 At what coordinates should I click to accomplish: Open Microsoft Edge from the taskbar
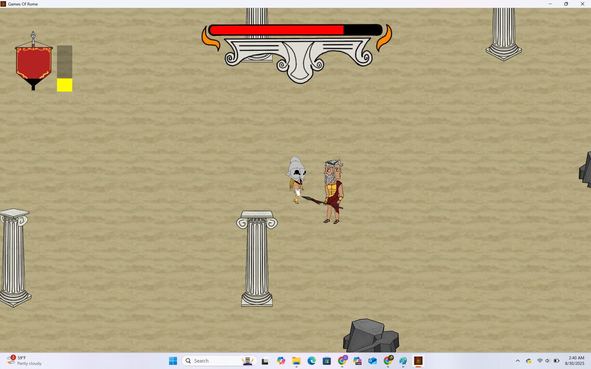pos(311,360)
